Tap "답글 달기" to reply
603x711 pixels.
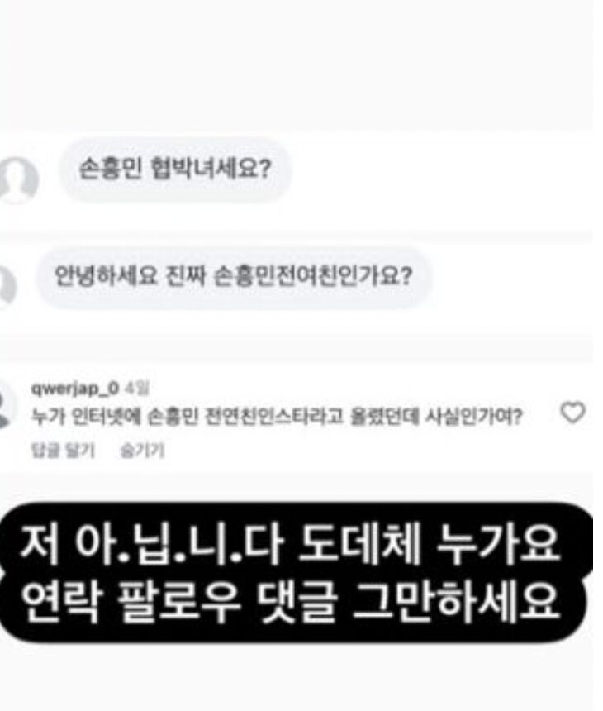tap(63, 451)
